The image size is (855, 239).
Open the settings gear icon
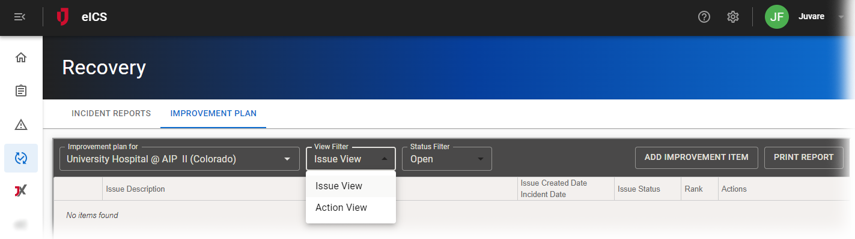733,17
